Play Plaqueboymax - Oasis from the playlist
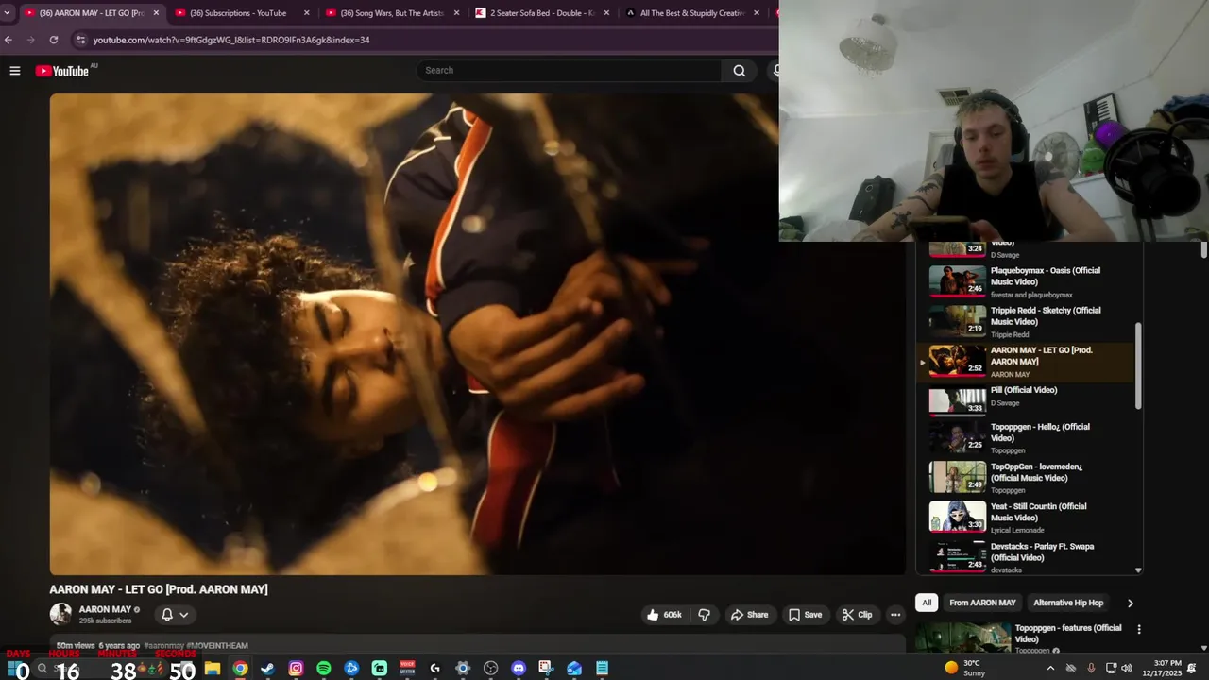 click(1027, 281)
